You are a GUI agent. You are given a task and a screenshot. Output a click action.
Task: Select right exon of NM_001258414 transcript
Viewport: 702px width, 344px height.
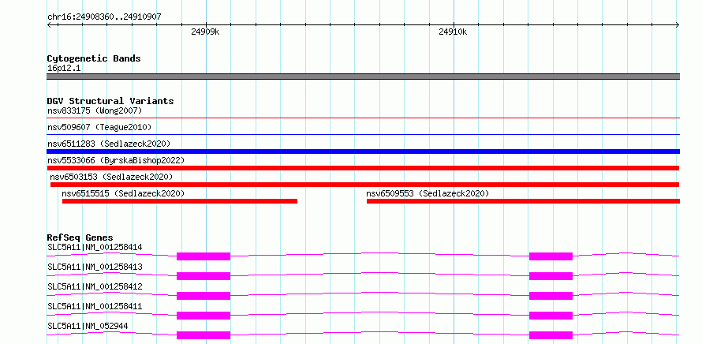click(551, 256)
